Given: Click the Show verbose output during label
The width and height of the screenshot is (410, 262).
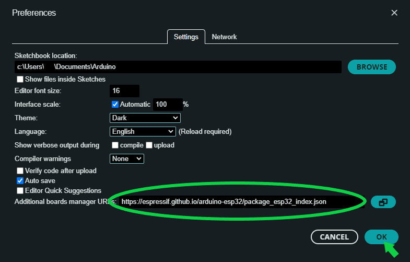Looking at the screenshot, I should tap(57, 145).
